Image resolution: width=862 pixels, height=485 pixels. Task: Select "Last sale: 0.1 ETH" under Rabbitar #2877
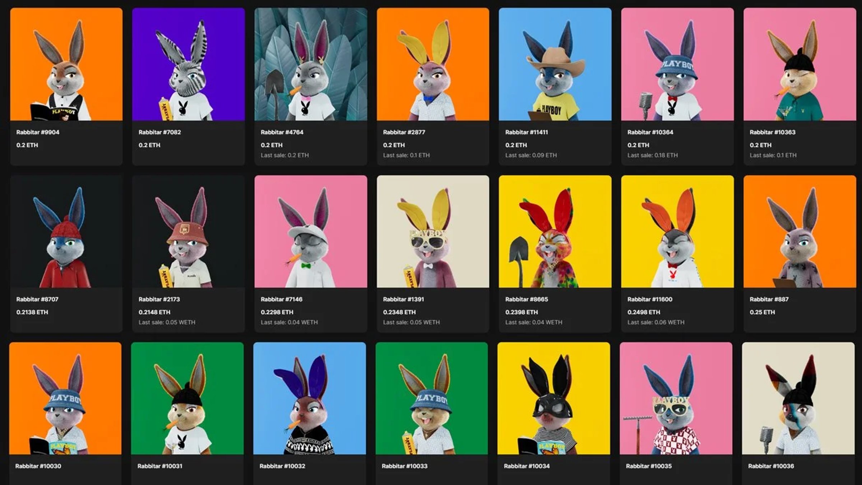click(x=406, y=155)
